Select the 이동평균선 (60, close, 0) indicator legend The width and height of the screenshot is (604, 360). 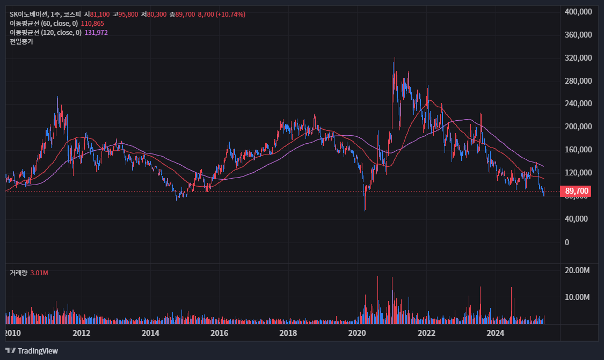tap(43, 24)
